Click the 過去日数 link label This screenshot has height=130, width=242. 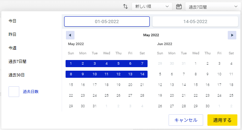pyautogui.click(x=31, y=92)
